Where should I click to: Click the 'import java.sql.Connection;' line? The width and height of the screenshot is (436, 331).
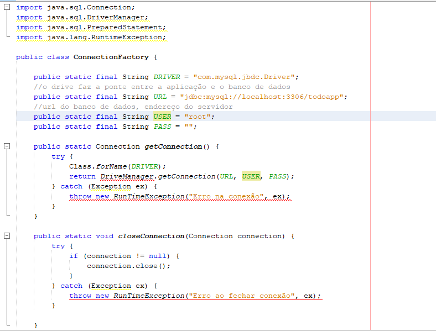click(75, 7)
